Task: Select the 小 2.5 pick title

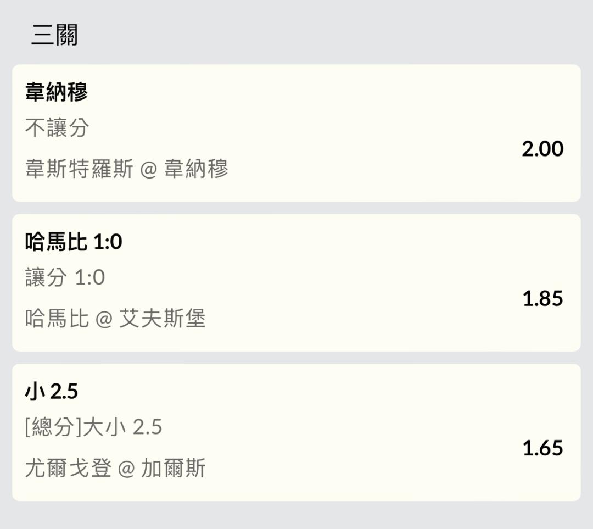Action: pos(52,391)
